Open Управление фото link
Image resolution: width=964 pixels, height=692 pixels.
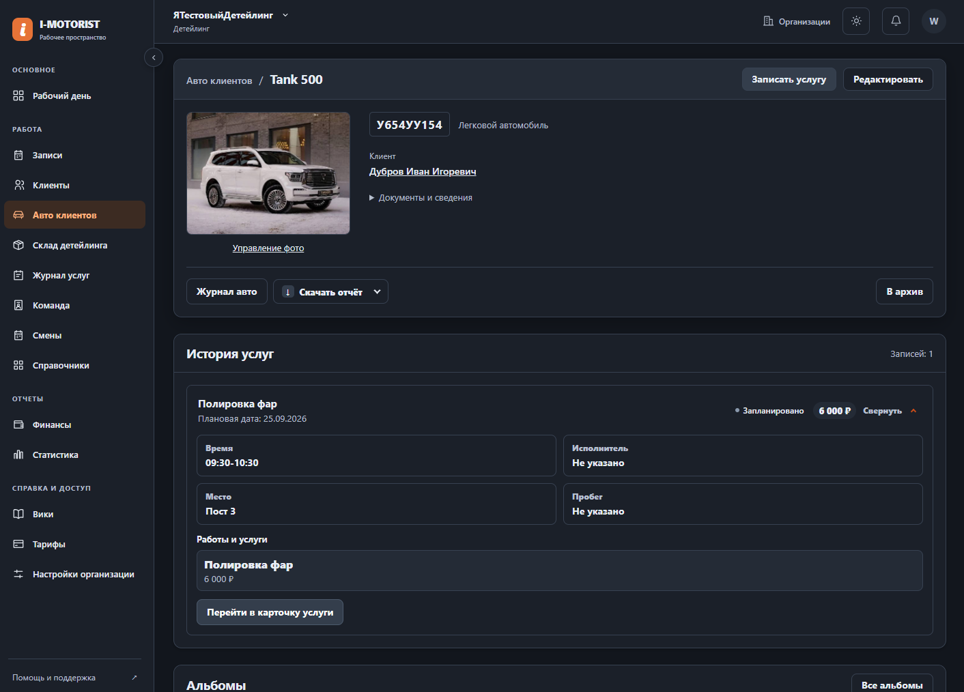(268, 248)
